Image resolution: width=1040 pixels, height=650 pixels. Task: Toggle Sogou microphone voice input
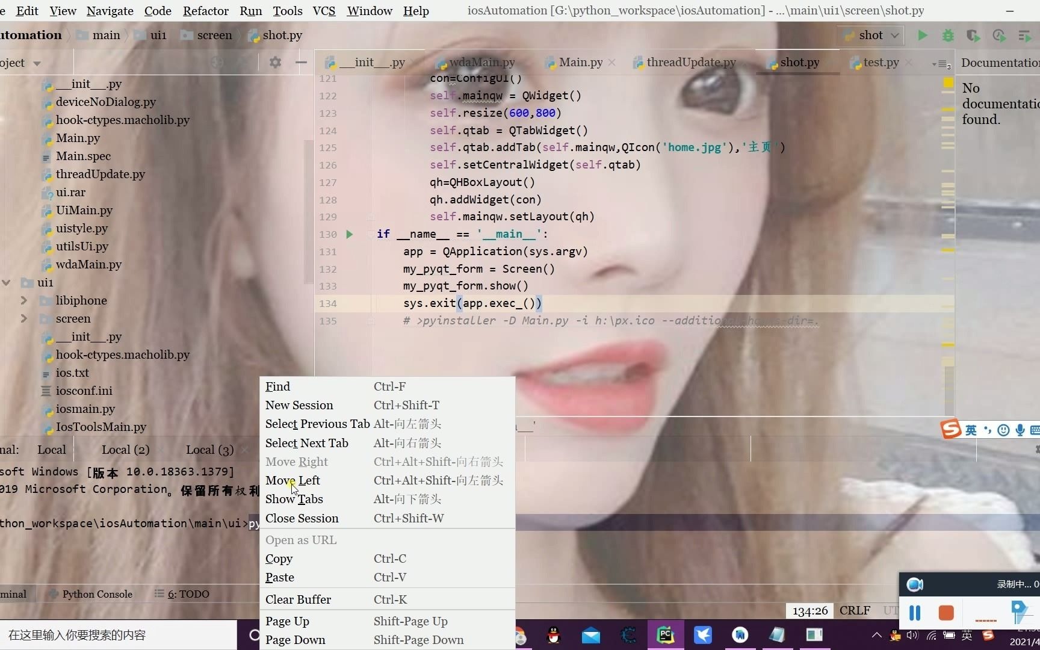(1020, 430)
